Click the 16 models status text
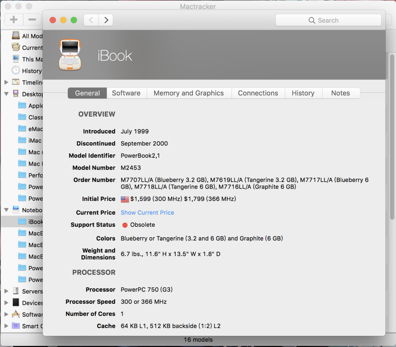This screenshot has height=347, width=396. [x=198, y=340]
